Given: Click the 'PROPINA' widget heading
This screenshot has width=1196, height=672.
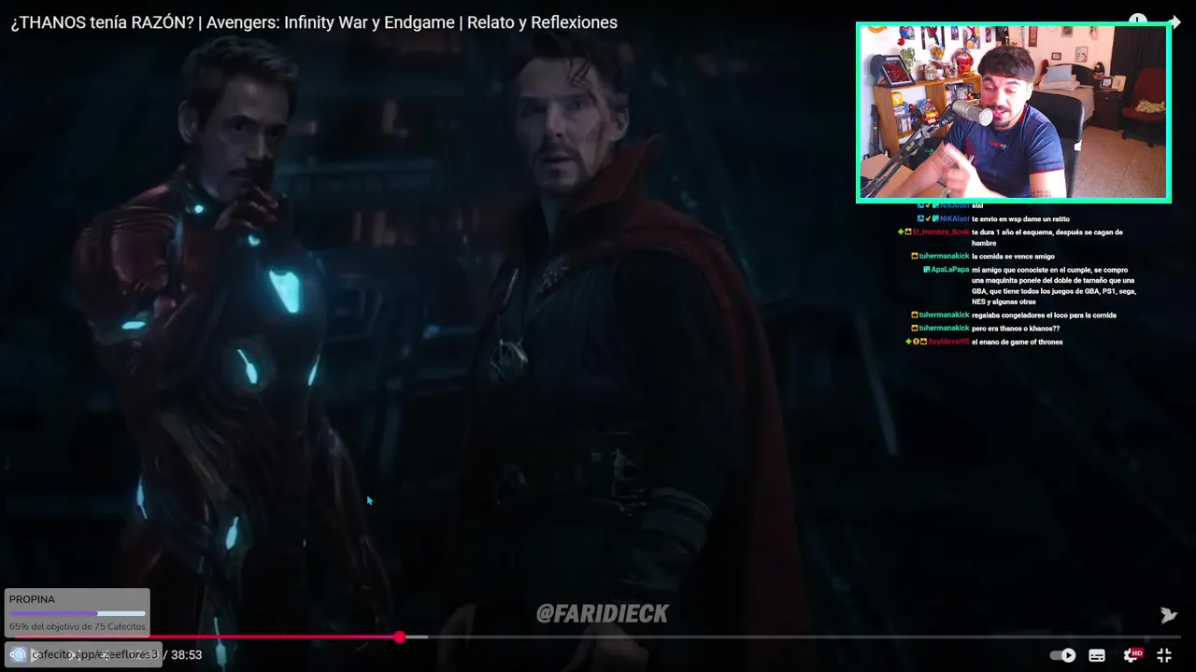Looking at the screenshot, I should coord(32,599).
